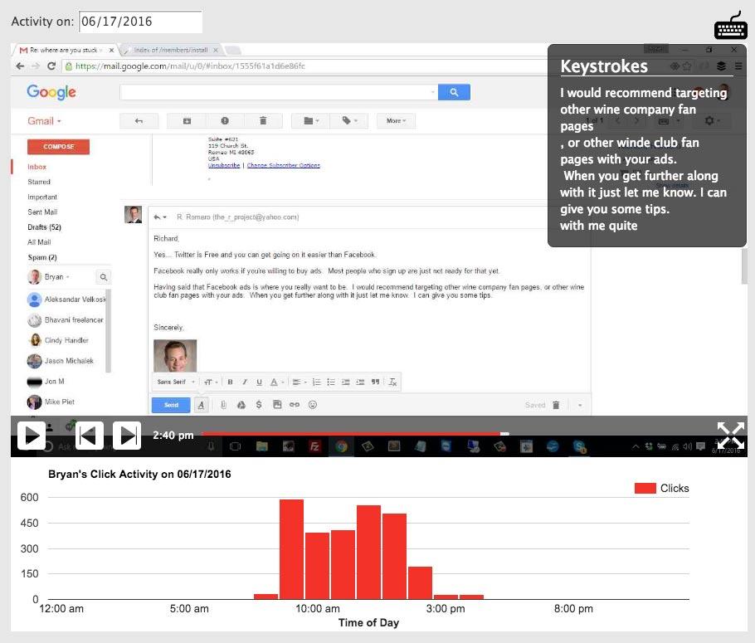Screen dimensions: 755x643
Task: Click the Activity on date field
Action: (140, 22)
